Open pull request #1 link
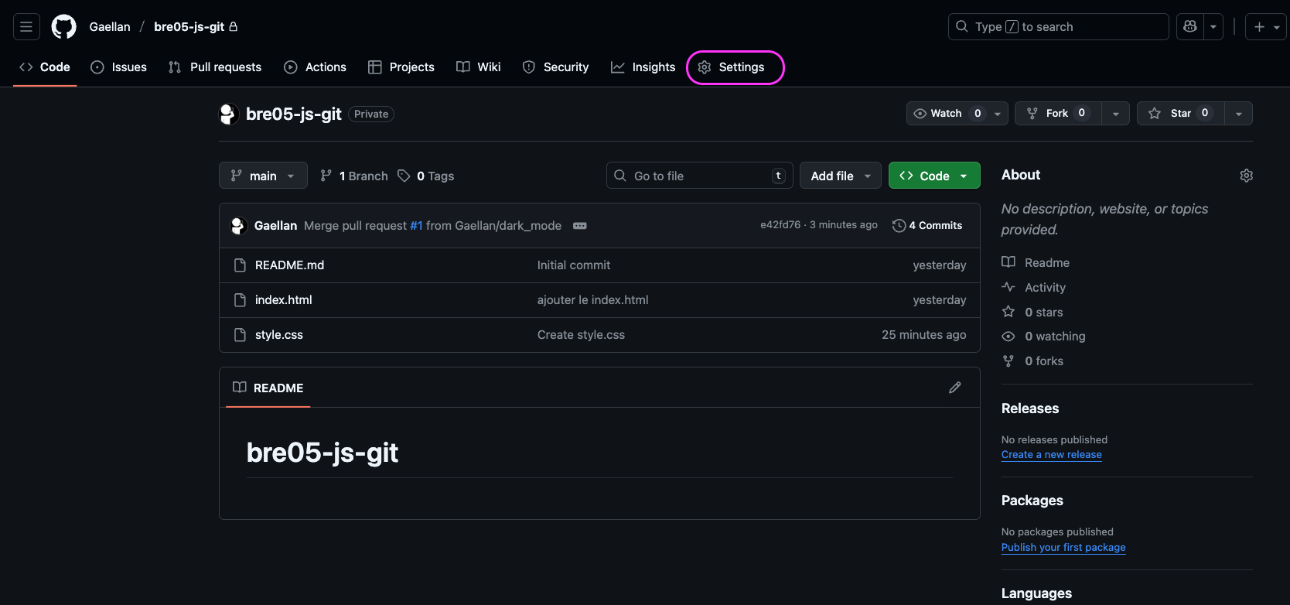Viewport: 1290px width, 605px height. click(x=416, y=226)
